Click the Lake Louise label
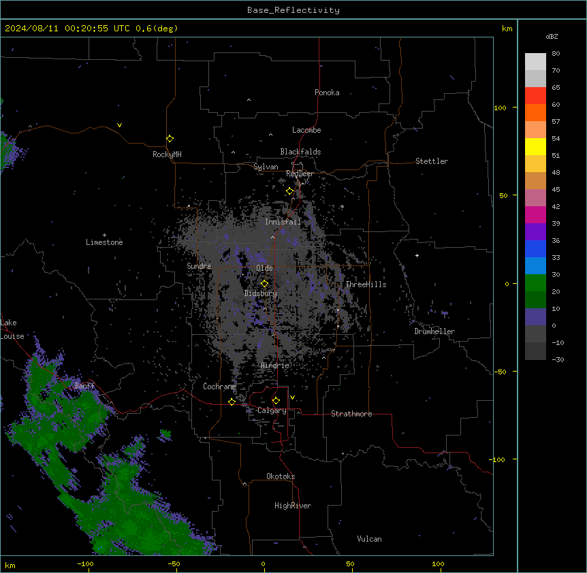Image resolution: width=587 pixels, height=573 pixels. tap(12, 329)
